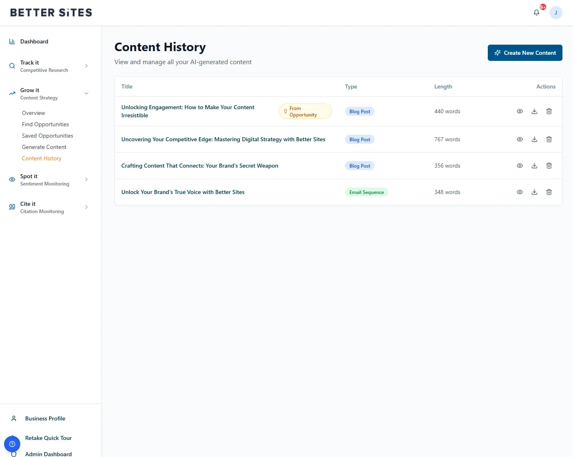This screenshot has height=457, width=573.
Task: Go to Generate Content menu item
Action: click(x=44, y=147)
